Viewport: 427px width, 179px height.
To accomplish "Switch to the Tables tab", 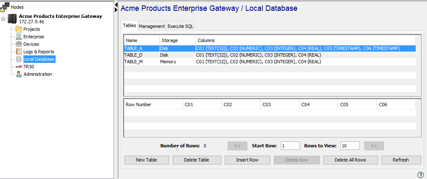I will click(x=130, y=25).
